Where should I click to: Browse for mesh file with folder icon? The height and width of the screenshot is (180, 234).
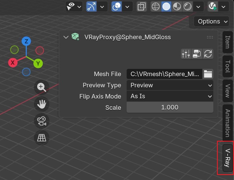(208, 74)
